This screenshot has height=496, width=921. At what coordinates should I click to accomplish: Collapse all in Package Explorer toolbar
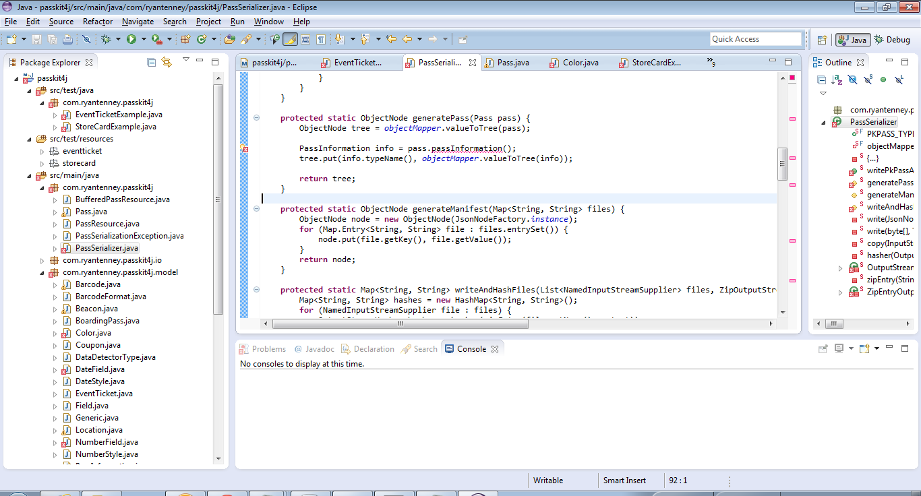click(152, 62)
